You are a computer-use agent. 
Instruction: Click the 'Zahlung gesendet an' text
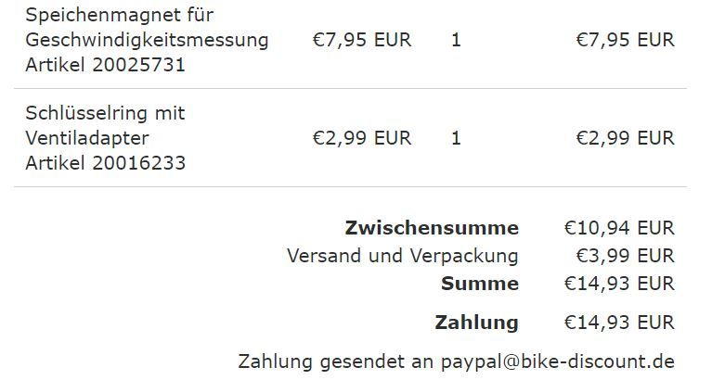tap(323, 361)
